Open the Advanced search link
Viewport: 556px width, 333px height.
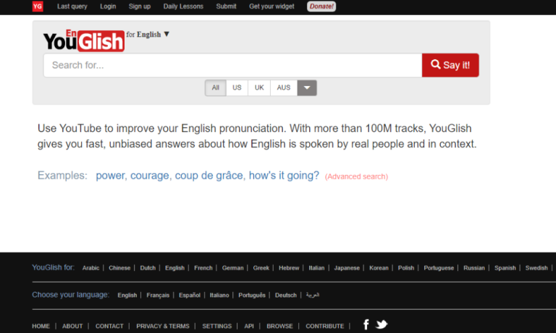[x=356, y=176]
